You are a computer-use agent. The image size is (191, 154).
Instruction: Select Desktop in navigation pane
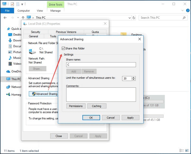(x=15, y=35)
